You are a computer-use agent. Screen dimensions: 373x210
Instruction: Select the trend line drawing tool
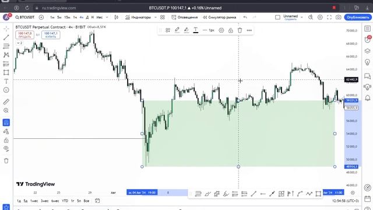(6, 37)
